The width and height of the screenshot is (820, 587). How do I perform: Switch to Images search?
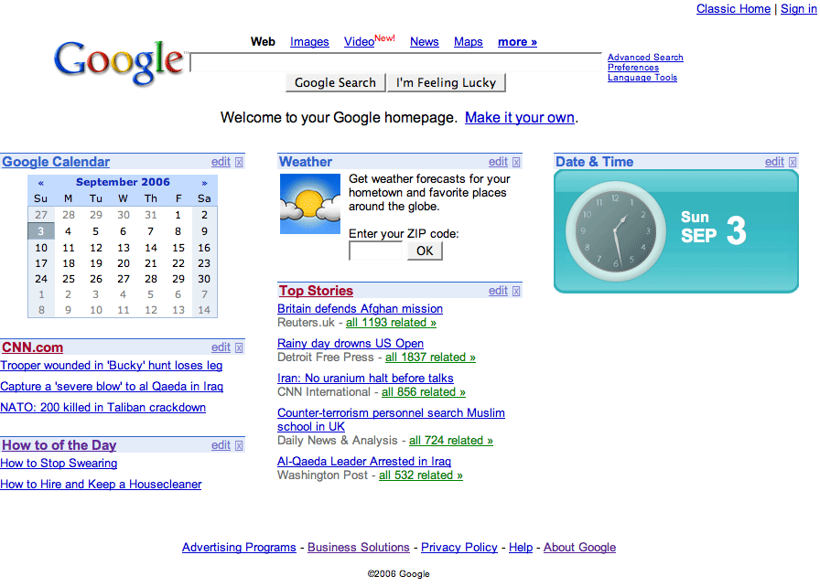coord(309,42)
